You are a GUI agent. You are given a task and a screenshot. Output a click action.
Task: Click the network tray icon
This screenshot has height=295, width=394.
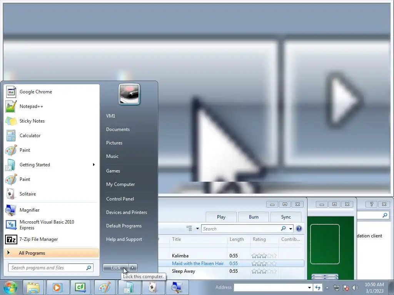tap(336, 288)
